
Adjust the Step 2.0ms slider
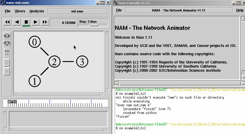94,25
